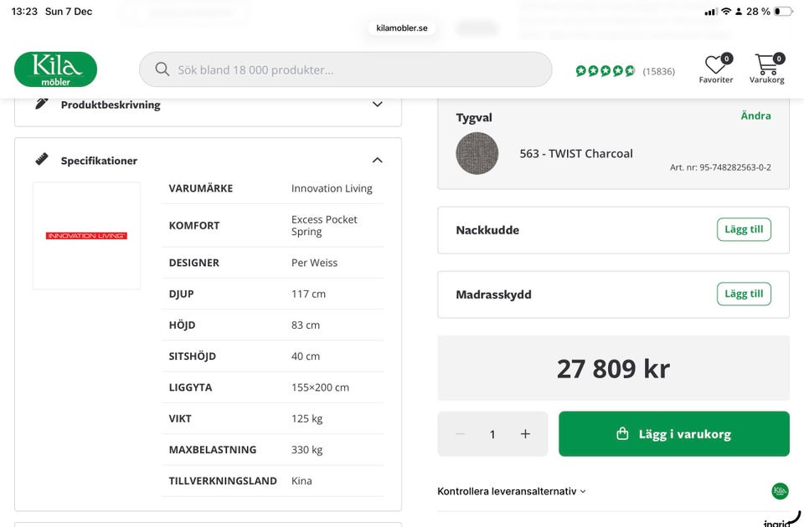The image size is (804, 527).
Task: Click the Produktbeskrivning pencil icon
Action: coord(42,104)
